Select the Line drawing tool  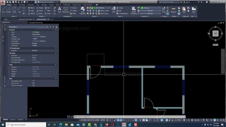(x=3, y=10)
